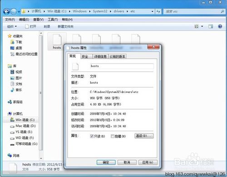Select 文档 library
Viewport: 227px width, 177px height.
point(16,84)
